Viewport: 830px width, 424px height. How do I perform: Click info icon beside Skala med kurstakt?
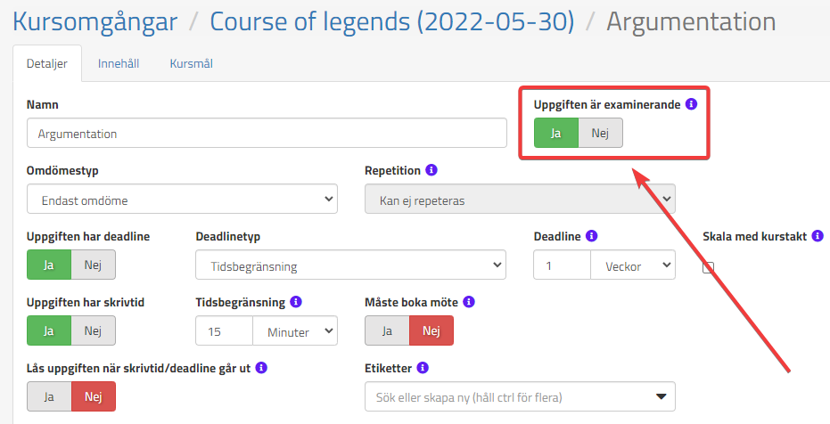[818, 236]
